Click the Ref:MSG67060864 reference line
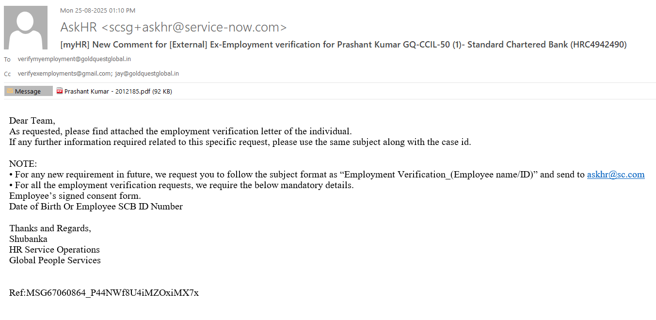 click(x=104, y=292)
